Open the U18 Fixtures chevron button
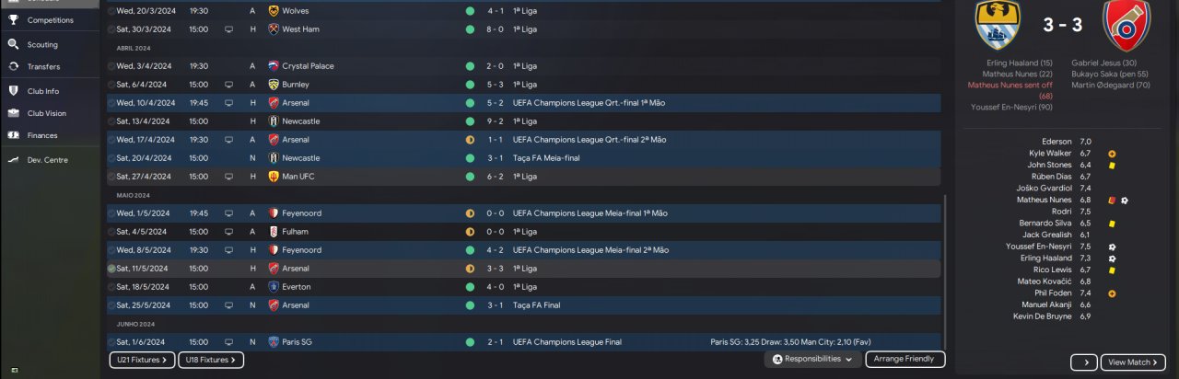1179x379 pixels. tap(211, 360)
